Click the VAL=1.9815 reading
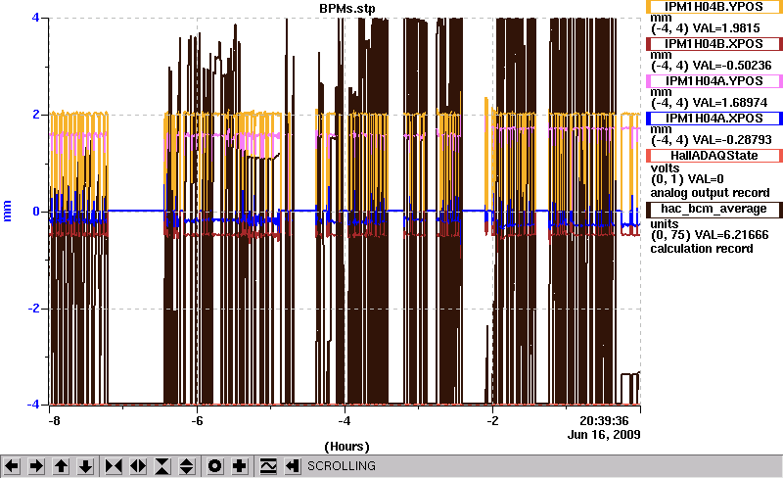The image size is (783, 478). tap(728, 28)
